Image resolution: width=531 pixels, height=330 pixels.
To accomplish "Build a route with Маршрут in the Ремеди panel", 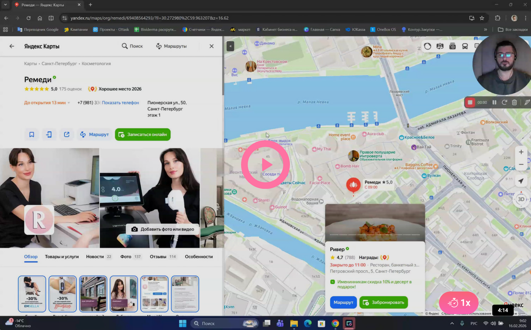I will pos(95,135).
